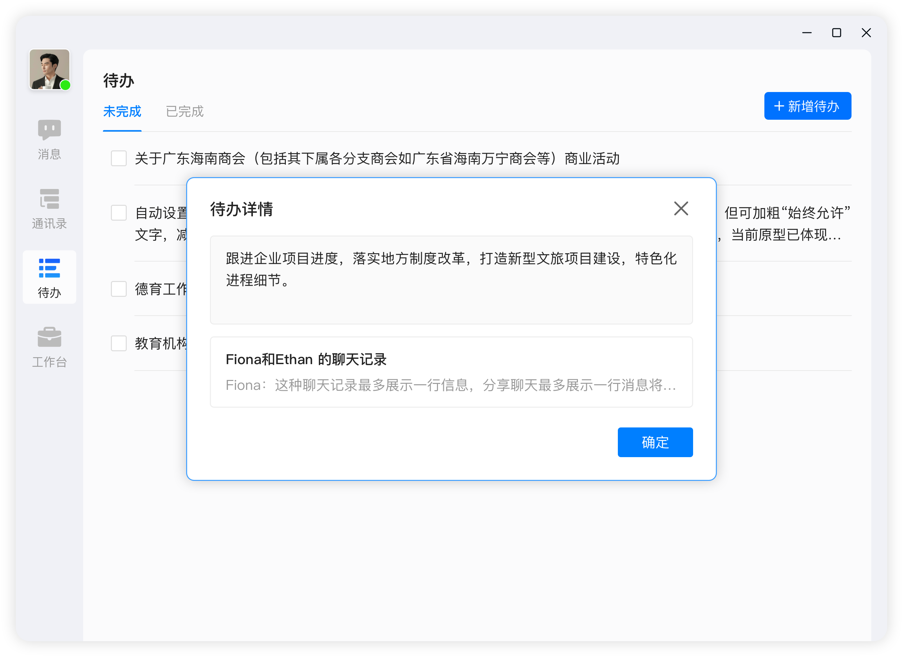The height and width of the screenshot is (657, 903).
Task: Click the todo description text area in the dialog
Action: coord(451,281)
